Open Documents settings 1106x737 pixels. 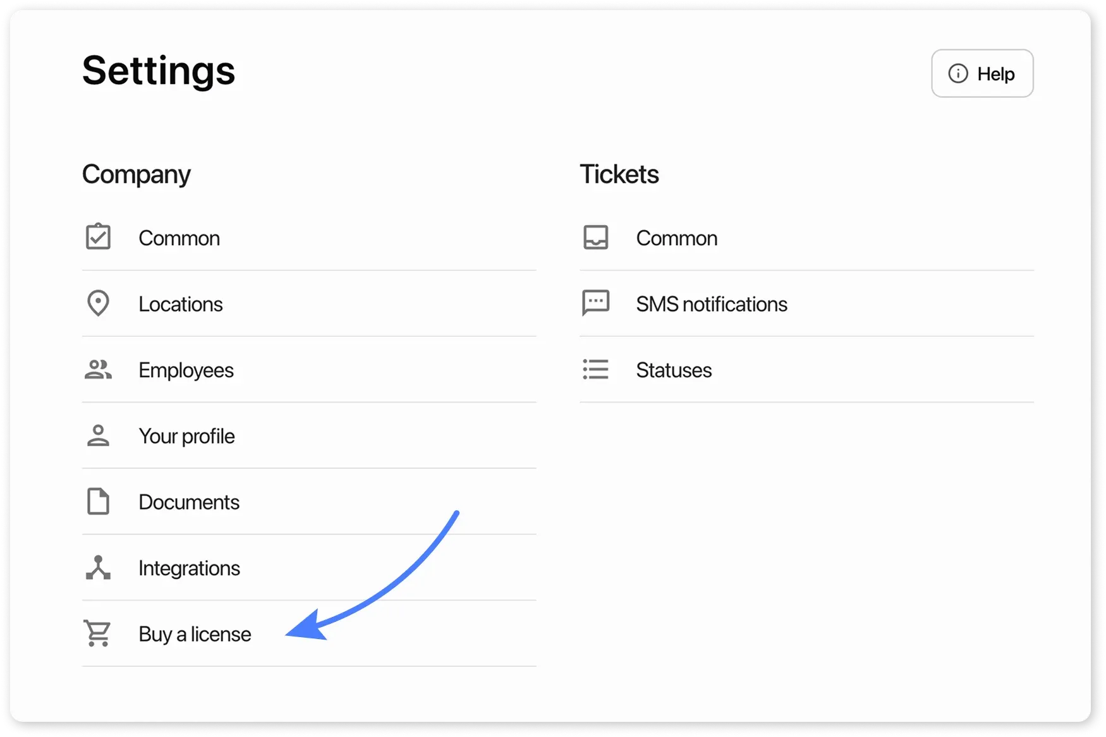[189, 502]
